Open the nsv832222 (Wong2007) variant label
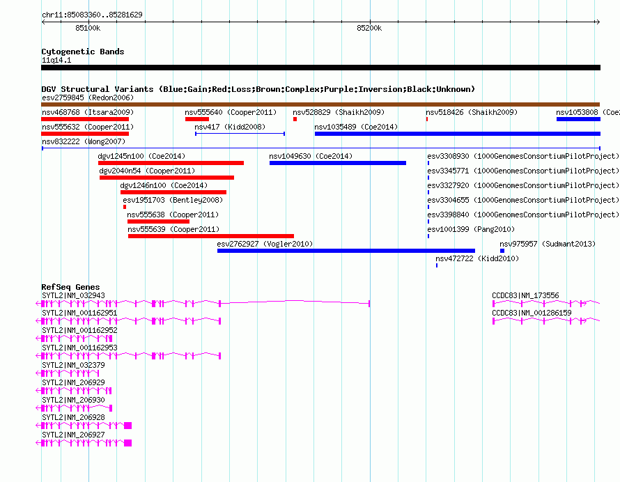This screenshot has width=620, height=482. [x=84, y=141]
